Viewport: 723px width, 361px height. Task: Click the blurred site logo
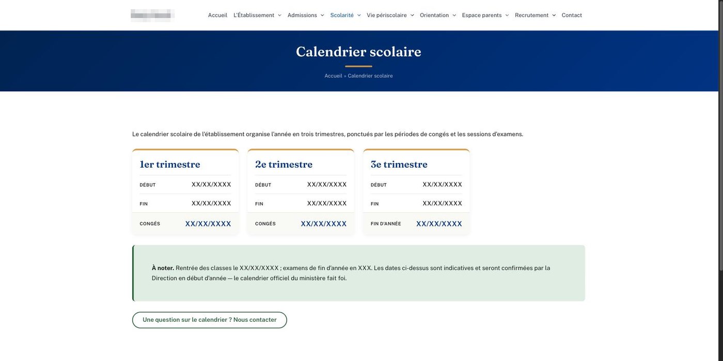tap(152, 15)
